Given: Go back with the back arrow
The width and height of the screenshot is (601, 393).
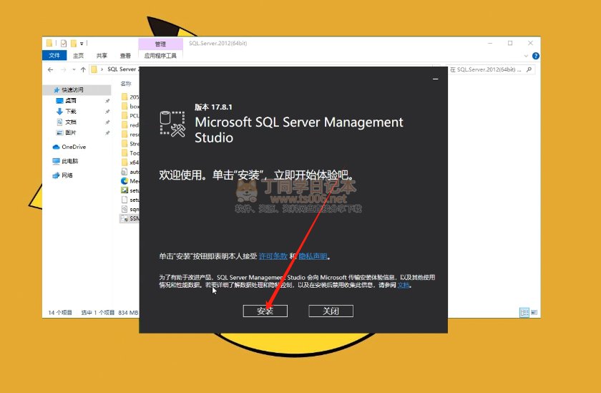Looking at the screenshot, I should click(50, 69).
